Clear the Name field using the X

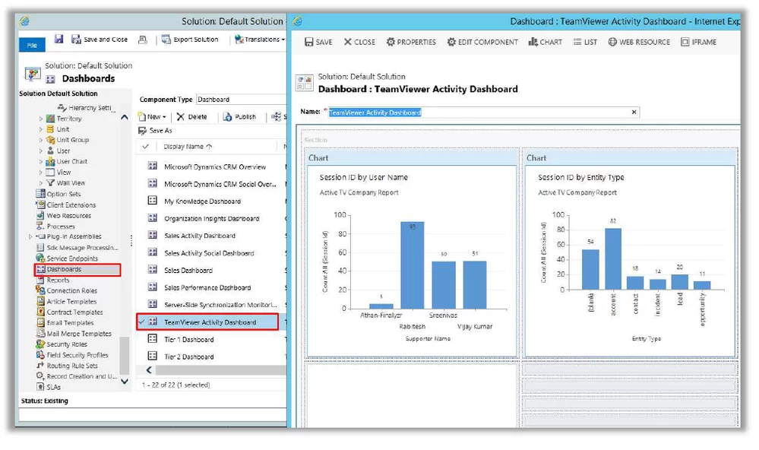tap(634, 112)
